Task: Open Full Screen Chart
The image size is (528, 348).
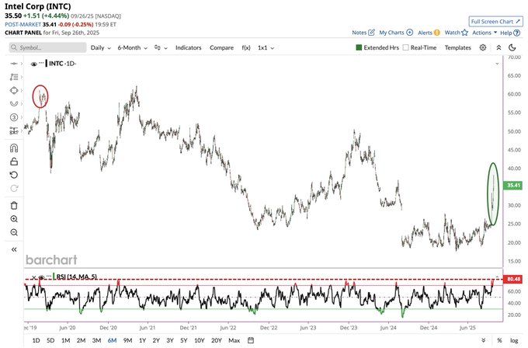Action: [495, 22]
